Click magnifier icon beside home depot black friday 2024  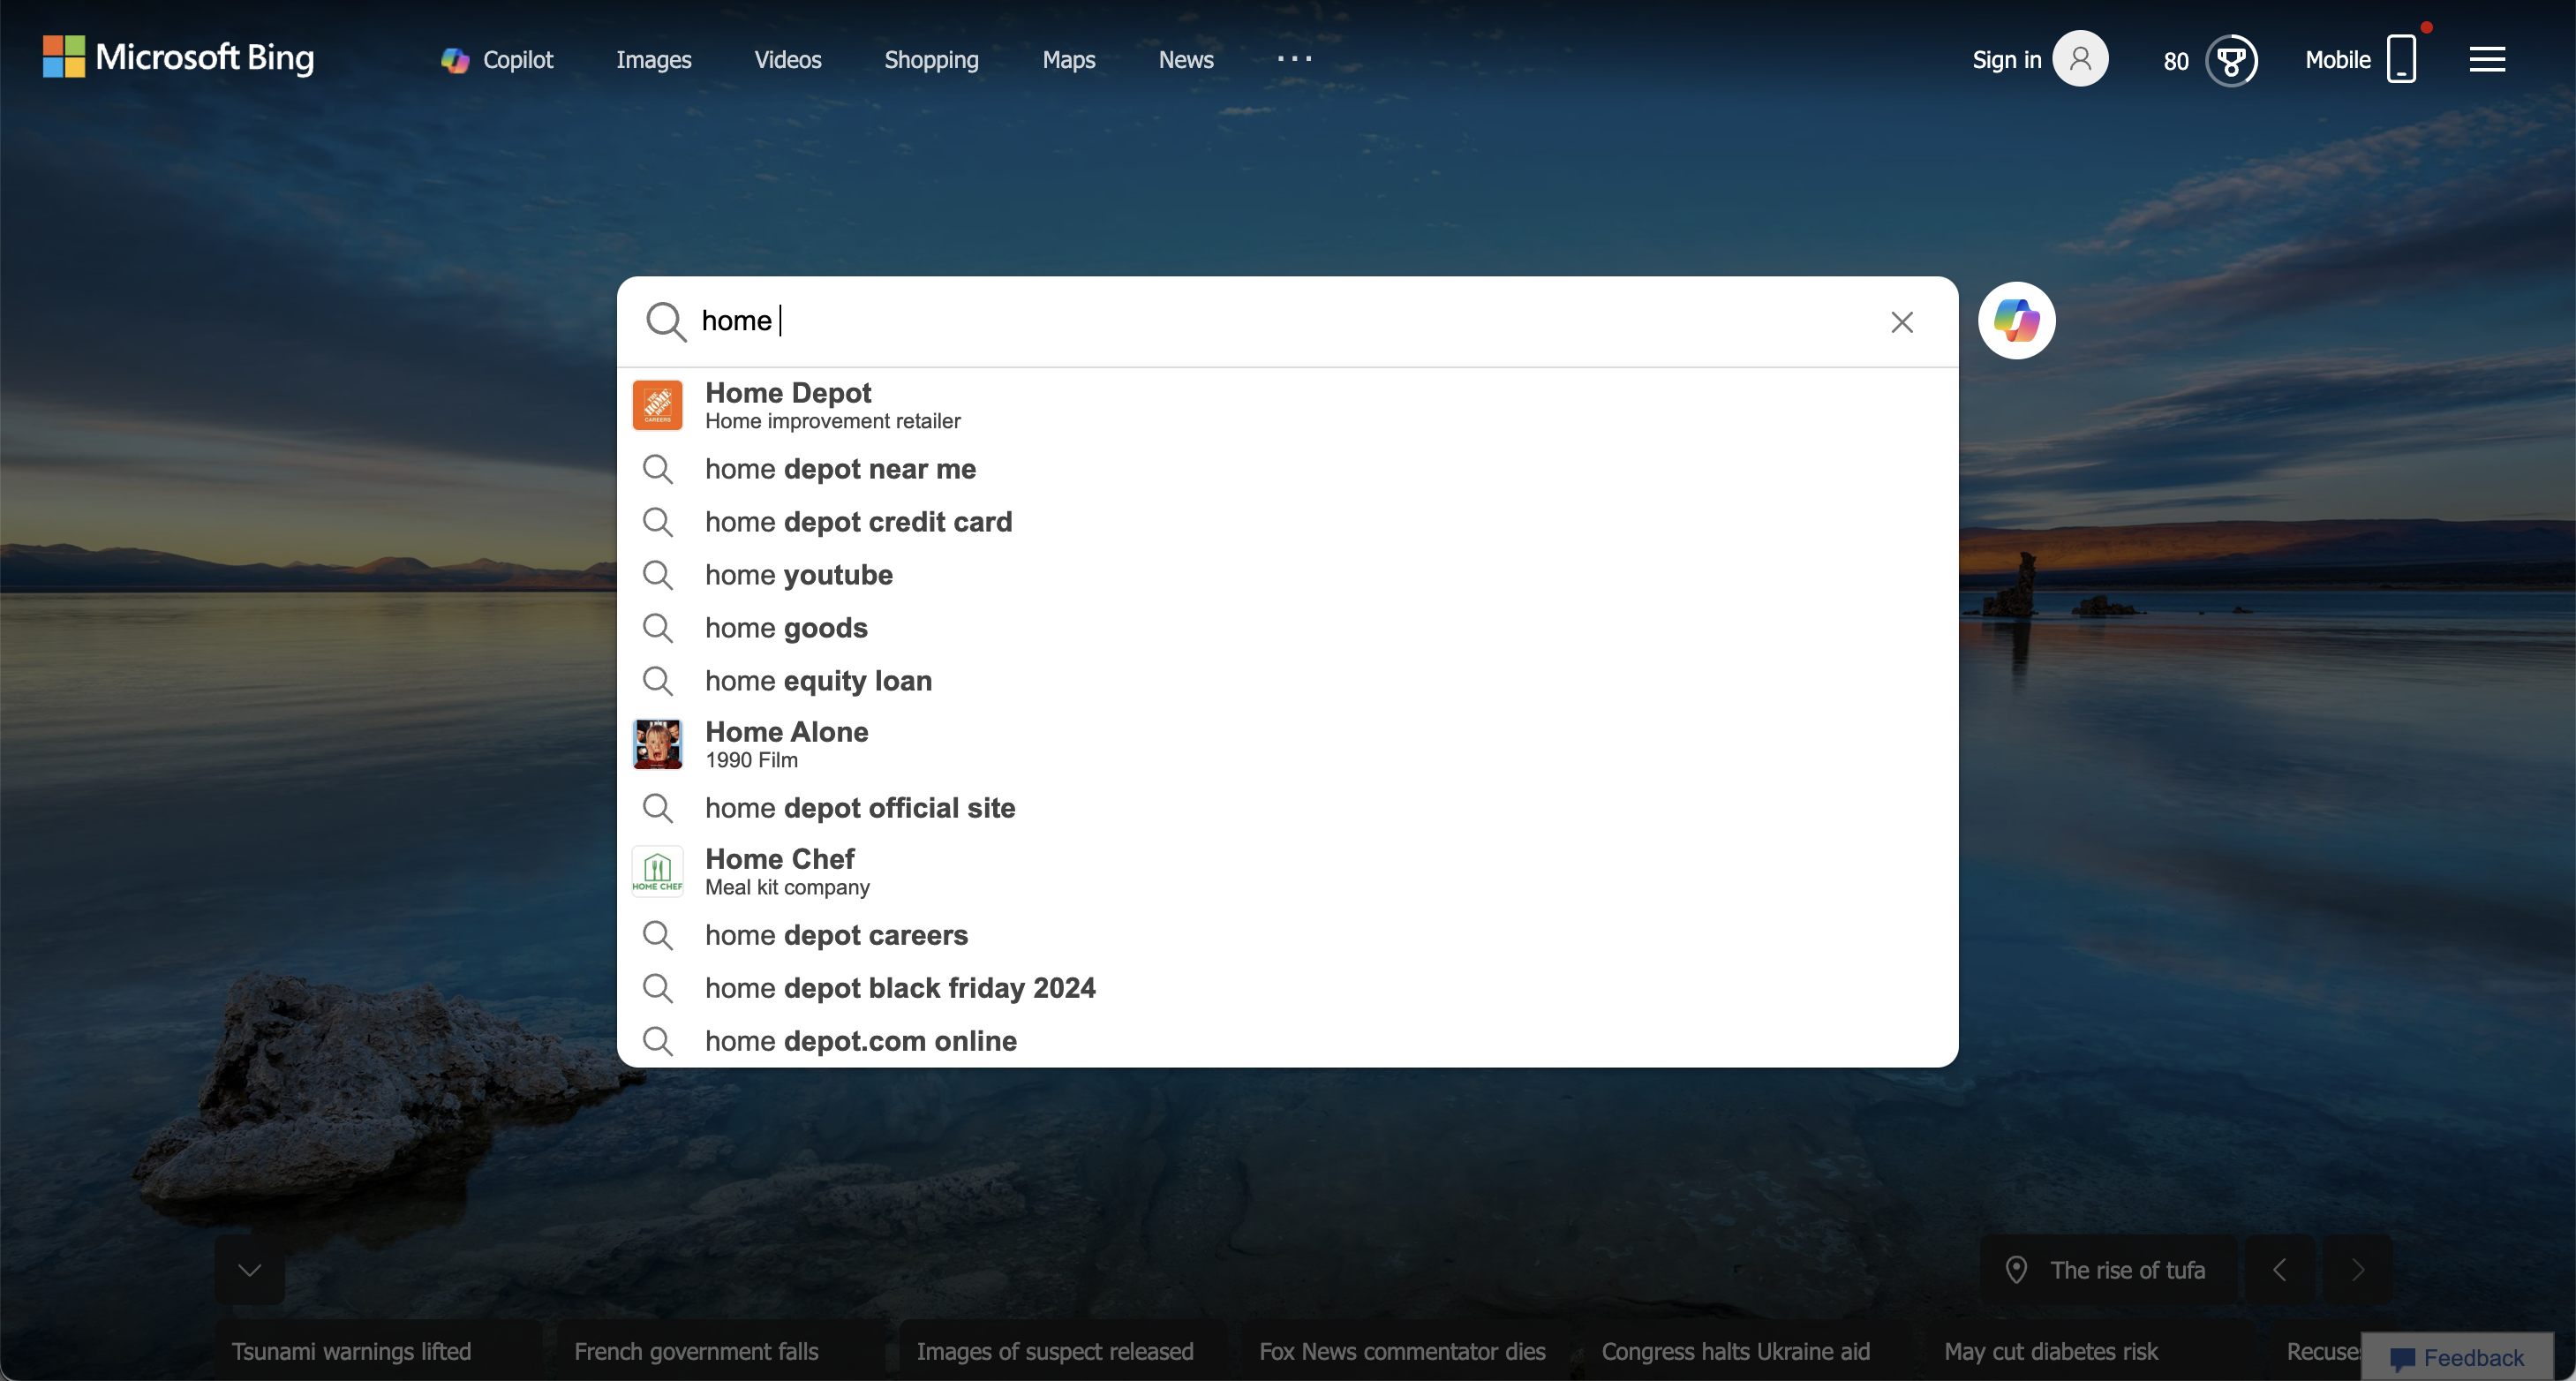657,988
